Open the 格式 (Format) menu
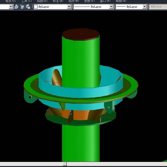This screenshot has width=167, height=167. coord(10,1)
